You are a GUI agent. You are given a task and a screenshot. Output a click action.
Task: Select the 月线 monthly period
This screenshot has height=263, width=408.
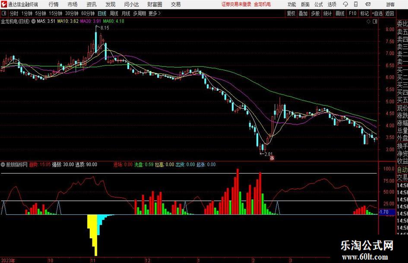126,13
